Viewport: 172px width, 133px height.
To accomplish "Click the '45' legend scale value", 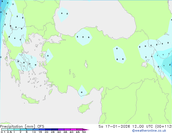I will coord(78,132).
